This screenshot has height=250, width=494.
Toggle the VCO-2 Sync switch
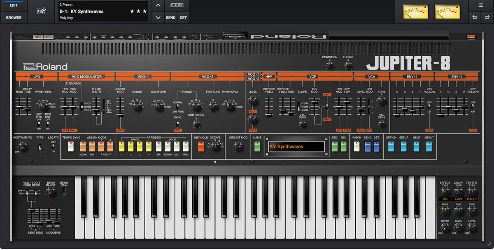click(178, 123)
